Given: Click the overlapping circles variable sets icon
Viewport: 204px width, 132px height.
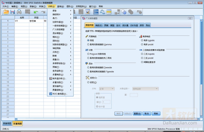Looking at the screenshot, I should (x=124, y=12).
